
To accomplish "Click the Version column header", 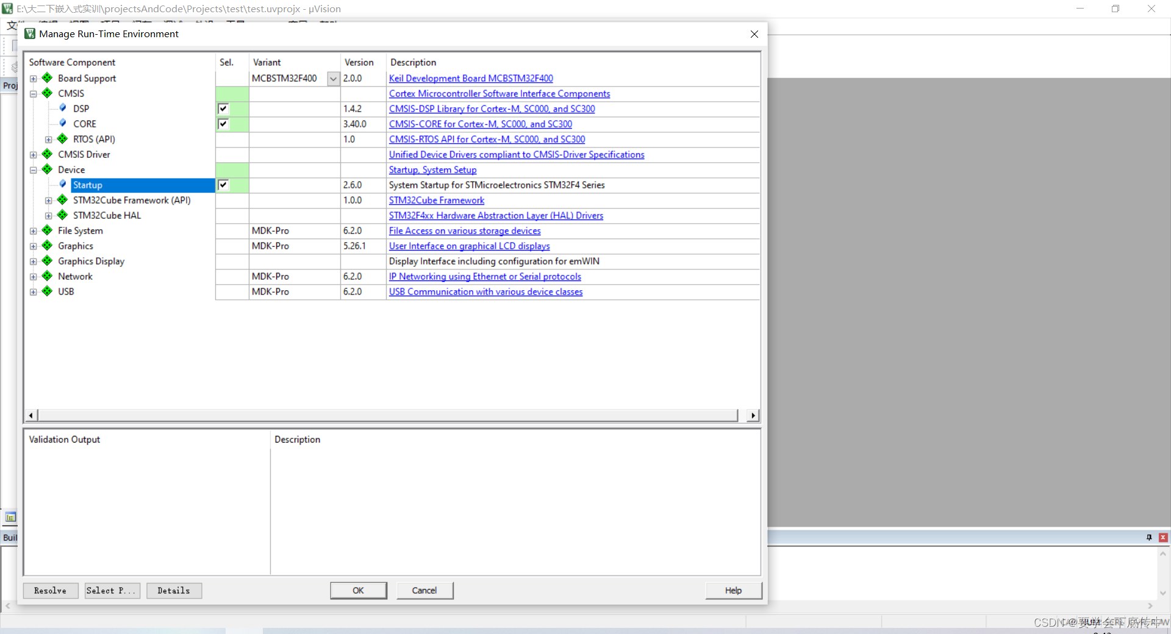I will coord(363,62).
